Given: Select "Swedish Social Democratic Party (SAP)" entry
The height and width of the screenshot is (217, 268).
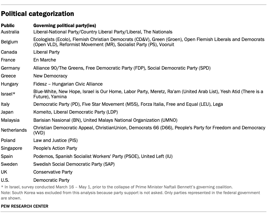Looking at the screenshot, I should point(74,164).
